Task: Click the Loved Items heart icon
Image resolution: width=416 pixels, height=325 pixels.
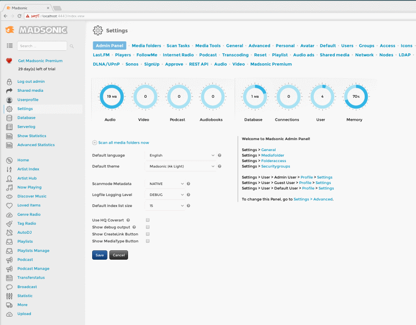Action: (9, 205)
